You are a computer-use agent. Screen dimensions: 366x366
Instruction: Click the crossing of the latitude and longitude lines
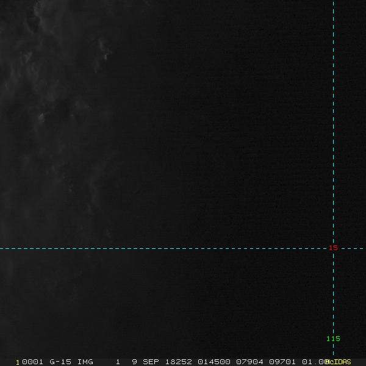[333, 248]
